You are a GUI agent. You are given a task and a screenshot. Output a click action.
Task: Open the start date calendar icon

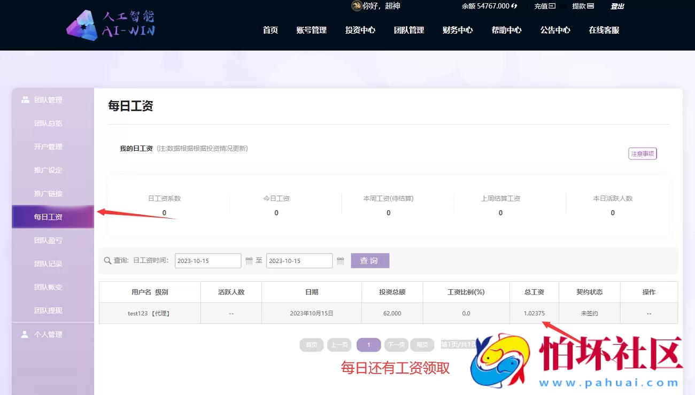(x=249, y=260)
